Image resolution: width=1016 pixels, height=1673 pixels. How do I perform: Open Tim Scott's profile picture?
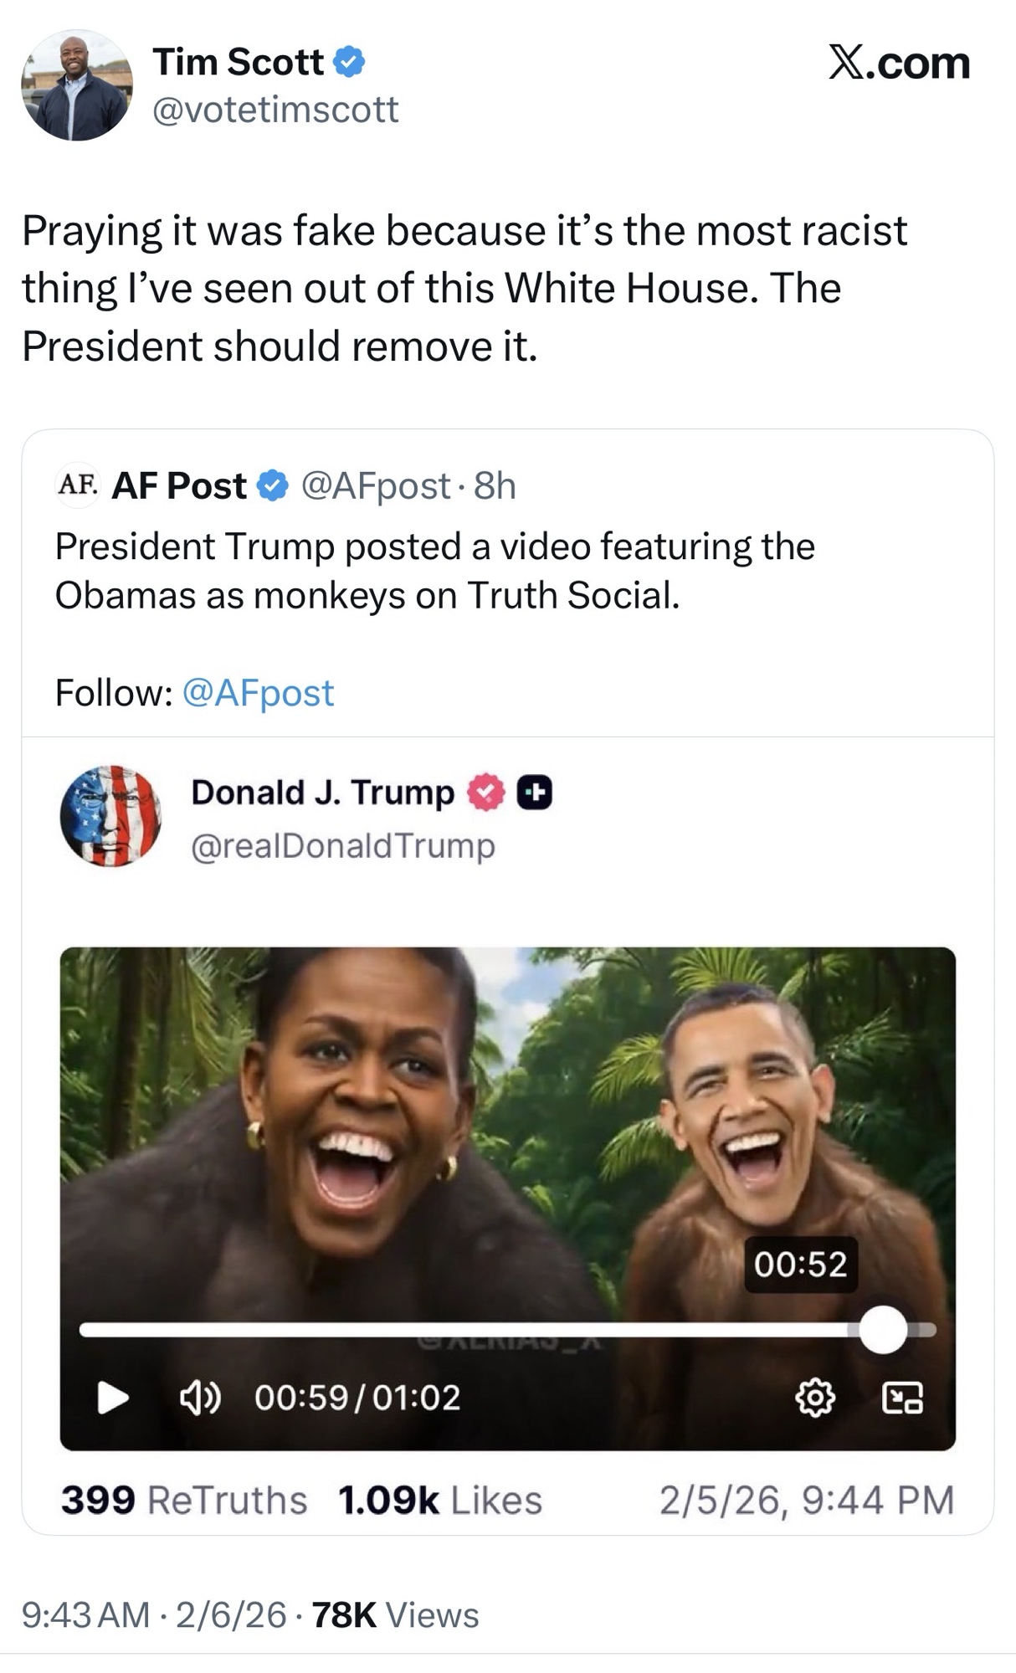tap(77, 85)
